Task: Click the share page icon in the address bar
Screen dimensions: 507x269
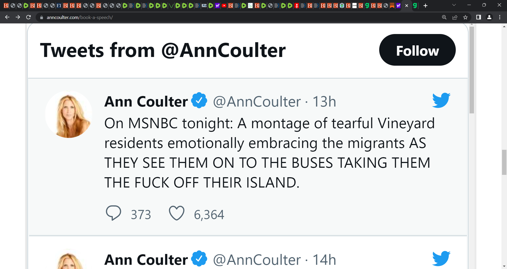Action: 455,17
